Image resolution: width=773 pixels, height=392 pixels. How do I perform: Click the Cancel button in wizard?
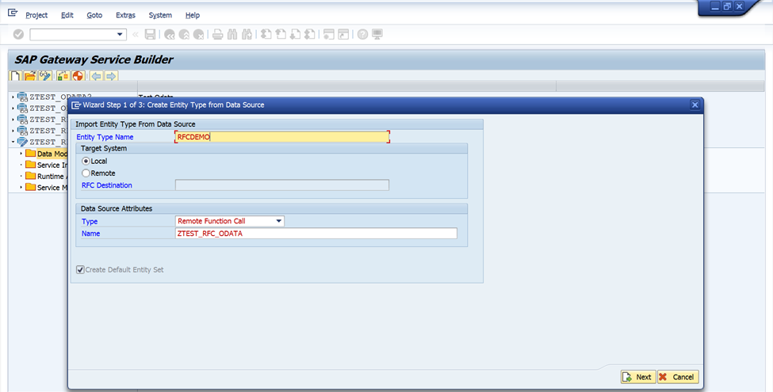coord(678,377)
